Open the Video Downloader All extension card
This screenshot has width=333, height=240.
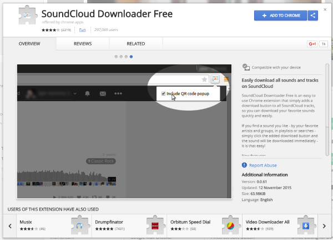280,226
